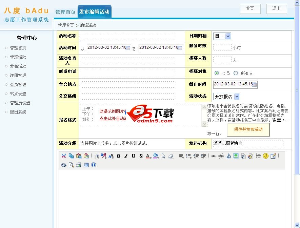Click the print icon in editor toolbar
This screenshot has width=300, height=228.
pyautogui.click(x=78, y=165)
